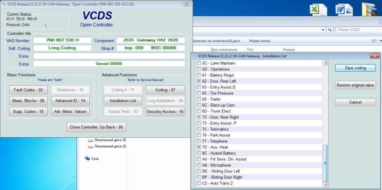Cancel the Installation List dialog
The width and height of the screenshot is (382, 190).
pos(355,102)
